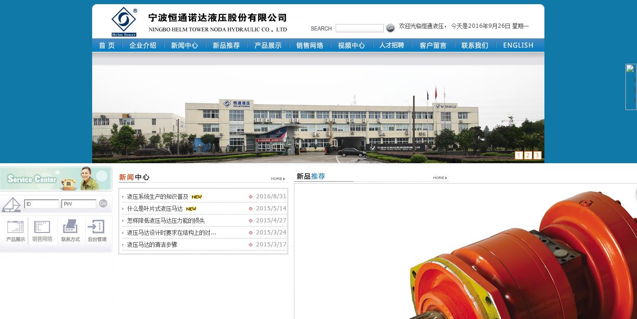Click the NEW badge on 什么是叶片式液压马达
The height and width of the screenshot is (319, 637).
(x=191, y=209)
